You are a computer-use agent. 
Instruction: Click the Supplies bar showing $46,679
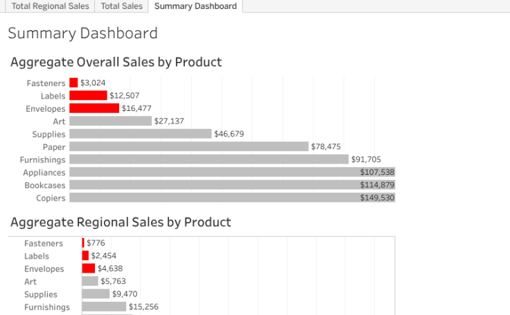click(x=140, y=134)
